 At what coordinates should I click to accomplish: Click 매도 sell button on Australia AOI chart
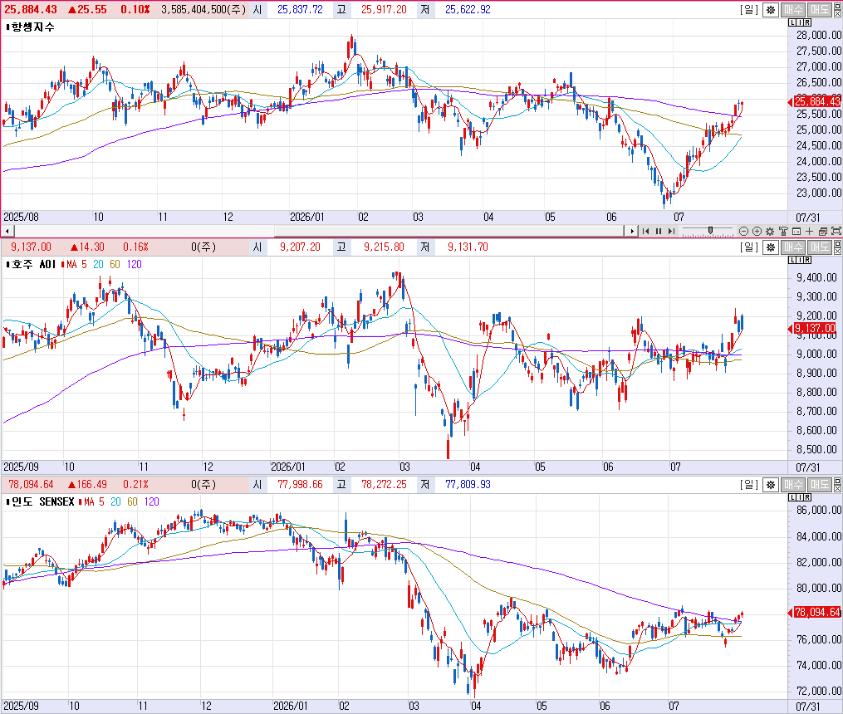(820, 247)
